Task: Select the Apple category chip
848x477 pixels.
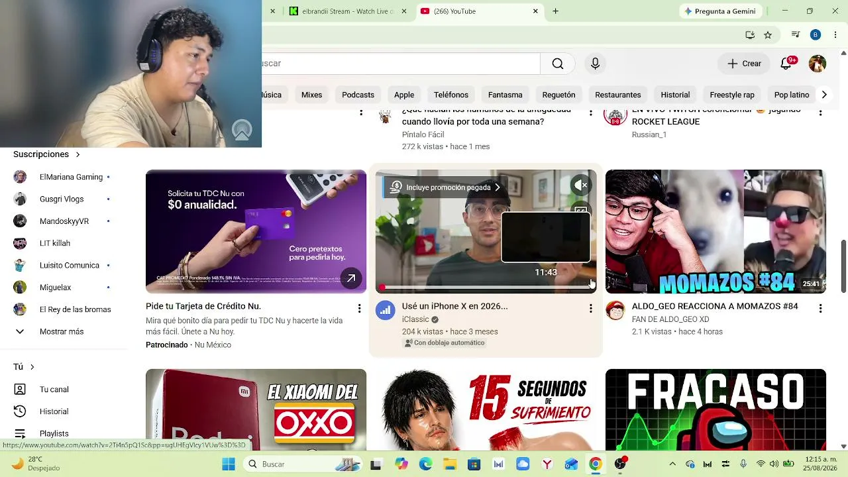Action: (404, 95)
